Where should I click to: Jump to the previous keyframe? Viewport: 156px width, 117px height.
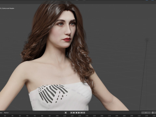[x=74, y=113]
